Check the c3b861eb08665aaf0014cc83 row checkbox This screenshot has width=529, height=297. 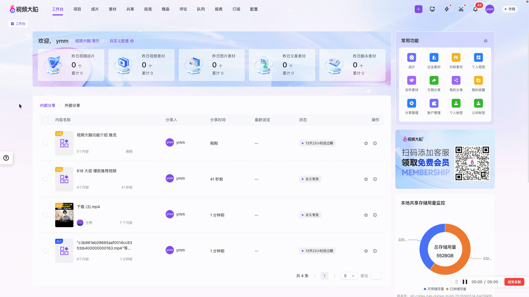[x=45, y=251]
